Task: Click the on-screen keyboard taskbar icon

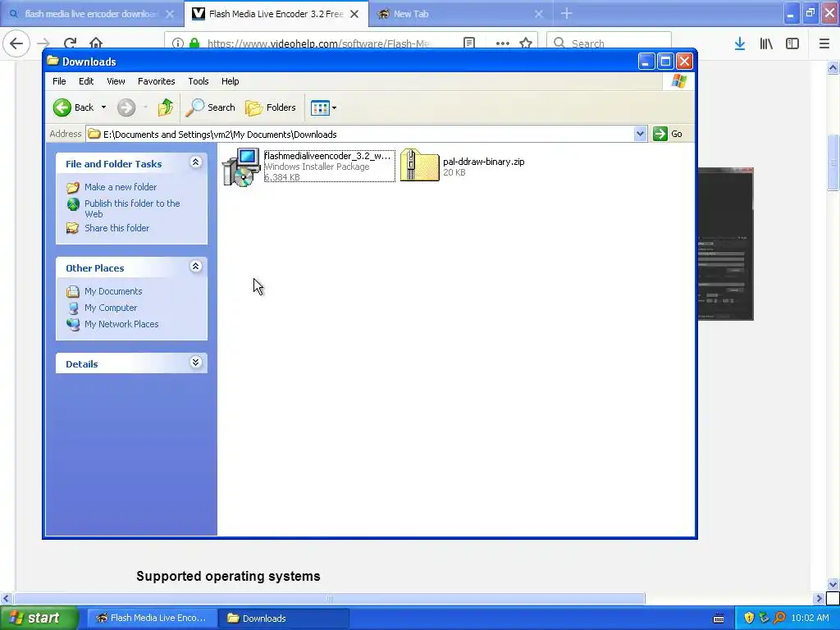Action: point(719,619)
